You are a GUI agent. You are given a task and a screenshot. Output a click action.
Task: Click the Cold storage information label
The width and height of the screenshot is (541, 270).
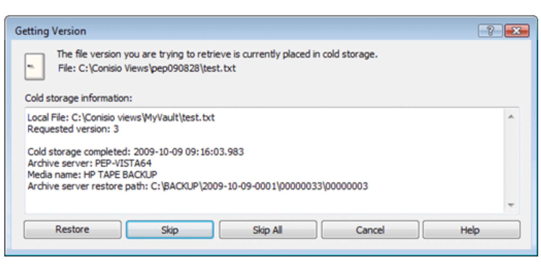click(x=78, y=98)
